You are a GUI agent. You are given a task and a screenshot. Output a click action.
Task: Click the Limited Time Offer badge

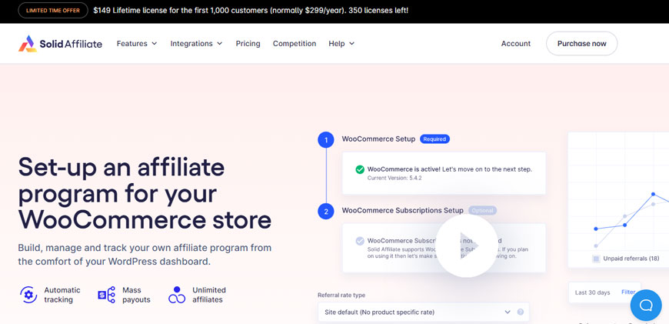[53, 11]
